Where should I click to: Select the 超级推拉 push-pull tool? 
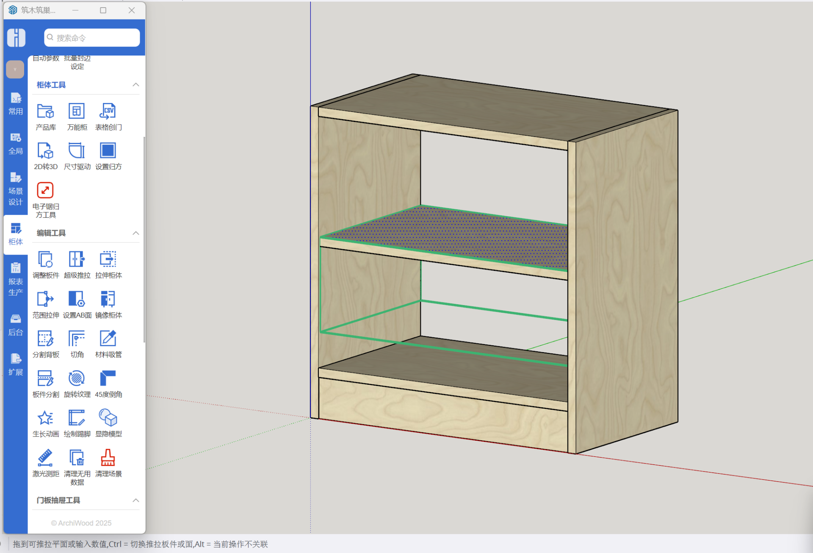coord(77,260)
